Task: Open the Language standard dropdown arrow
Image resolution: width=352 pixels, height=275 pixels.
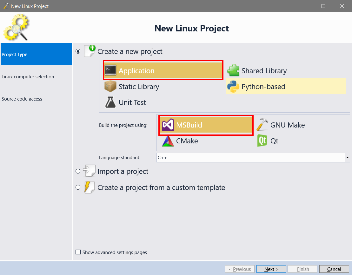Action: click(x=347, y=158)
